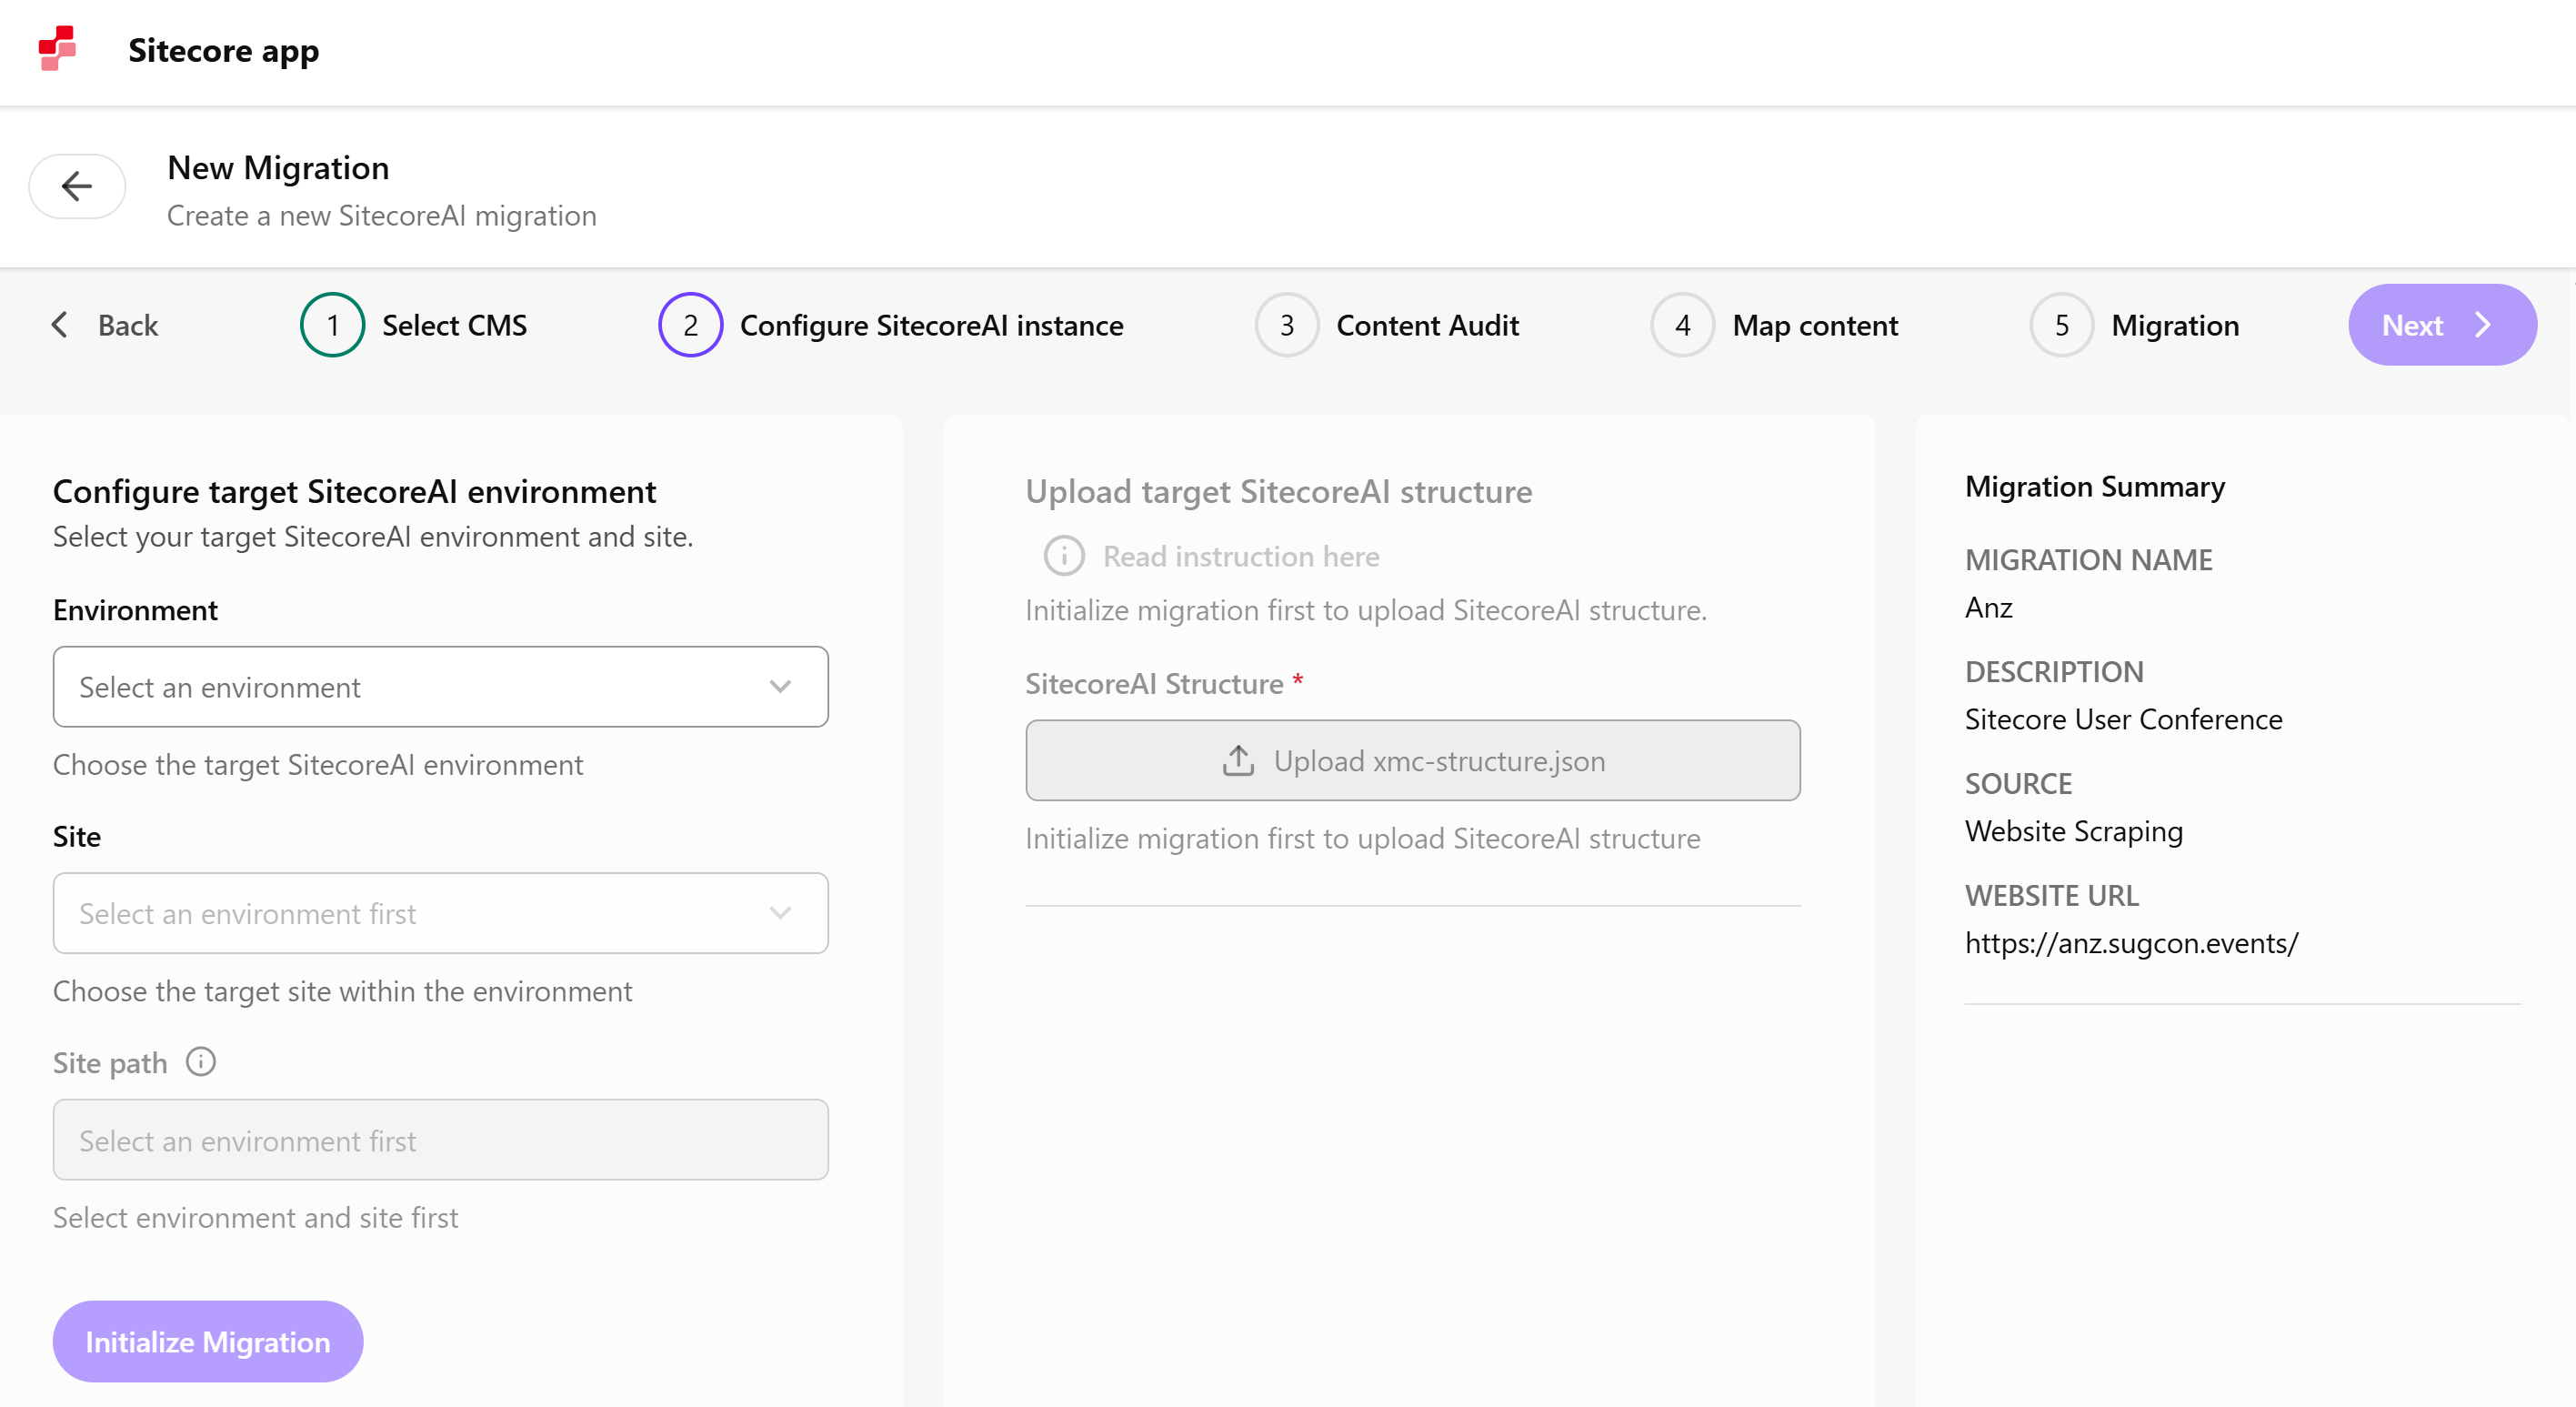This screenshot has width=2576, height=1407.
Task: Click the Site dropdown chevron arrow
Action: click(780, 914)
